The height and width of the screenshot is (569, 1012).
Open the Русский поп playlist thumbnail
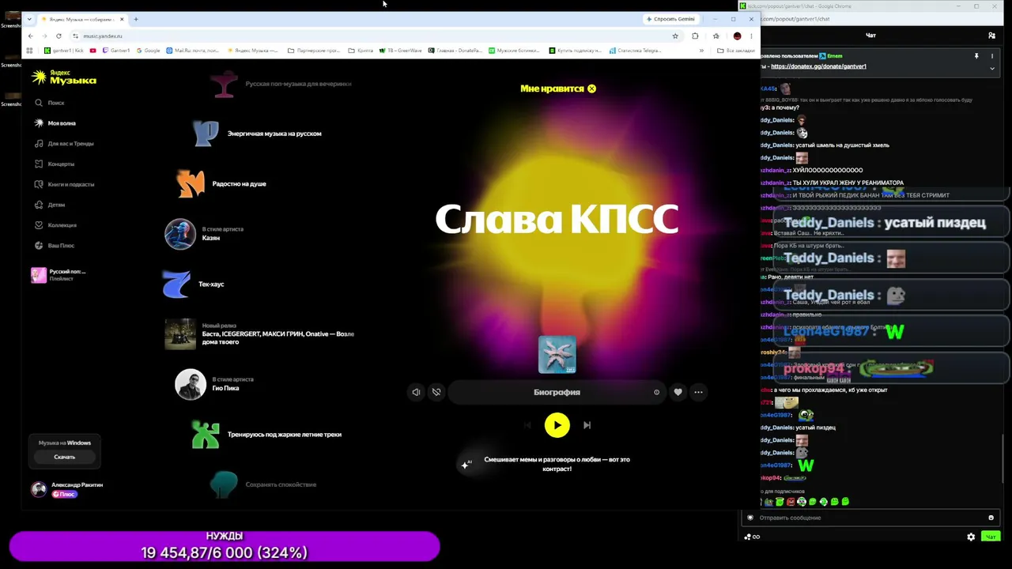click(x=38, y=275)
